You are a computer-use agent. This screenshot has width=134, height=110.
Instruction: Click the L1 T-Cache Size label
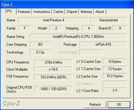[x=89, y=69]
